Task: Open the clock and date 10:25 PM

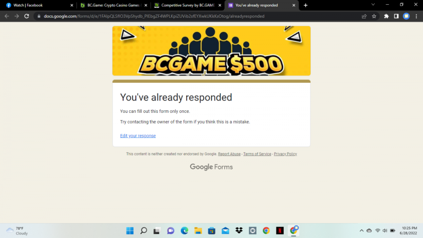Action: (409, 231)
